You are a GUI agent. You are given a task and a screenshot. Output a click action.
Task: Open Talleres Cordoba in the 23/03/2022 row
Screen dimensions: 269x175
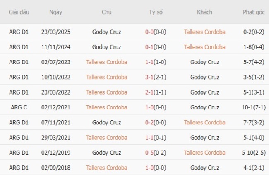pyautogui.click(x=107, y=92)
